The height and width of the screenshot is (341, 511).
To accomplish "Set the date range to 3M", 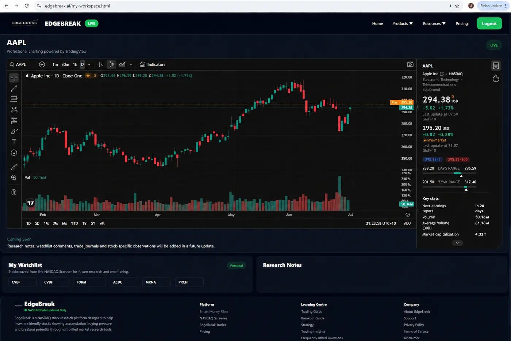I will click(55, 223).
